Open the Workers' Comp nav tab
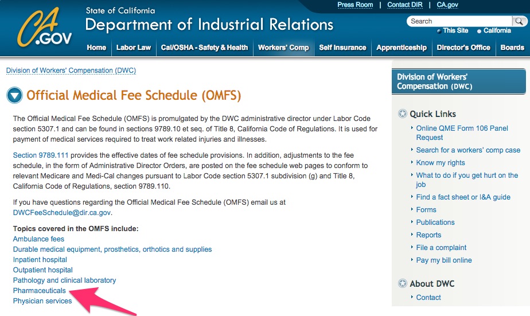The width and height of the screenshot is (530, 316). click(x=283, y=48)
